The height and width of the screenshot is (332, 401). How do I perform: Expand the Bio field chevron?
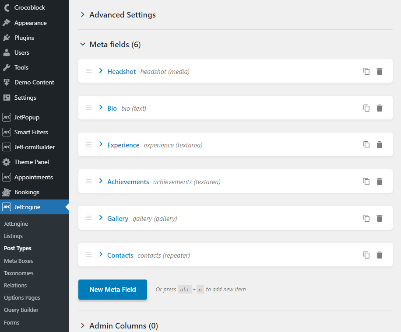101,107
